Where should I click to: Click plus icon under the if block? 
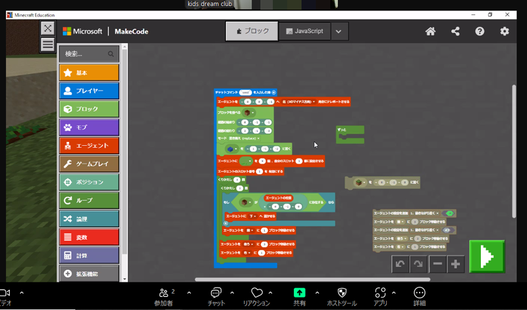point(226,223)
